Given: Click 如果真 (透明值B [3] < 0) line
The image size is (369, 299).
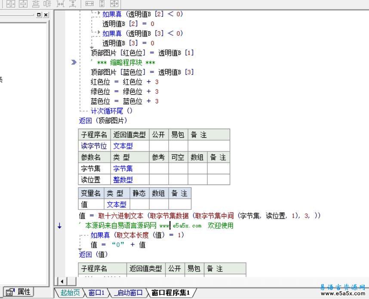Looking at the screenshot, I should tap(143, 34).
